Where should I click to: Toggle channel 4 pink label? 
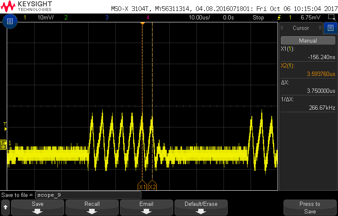[x=148, y=18]
